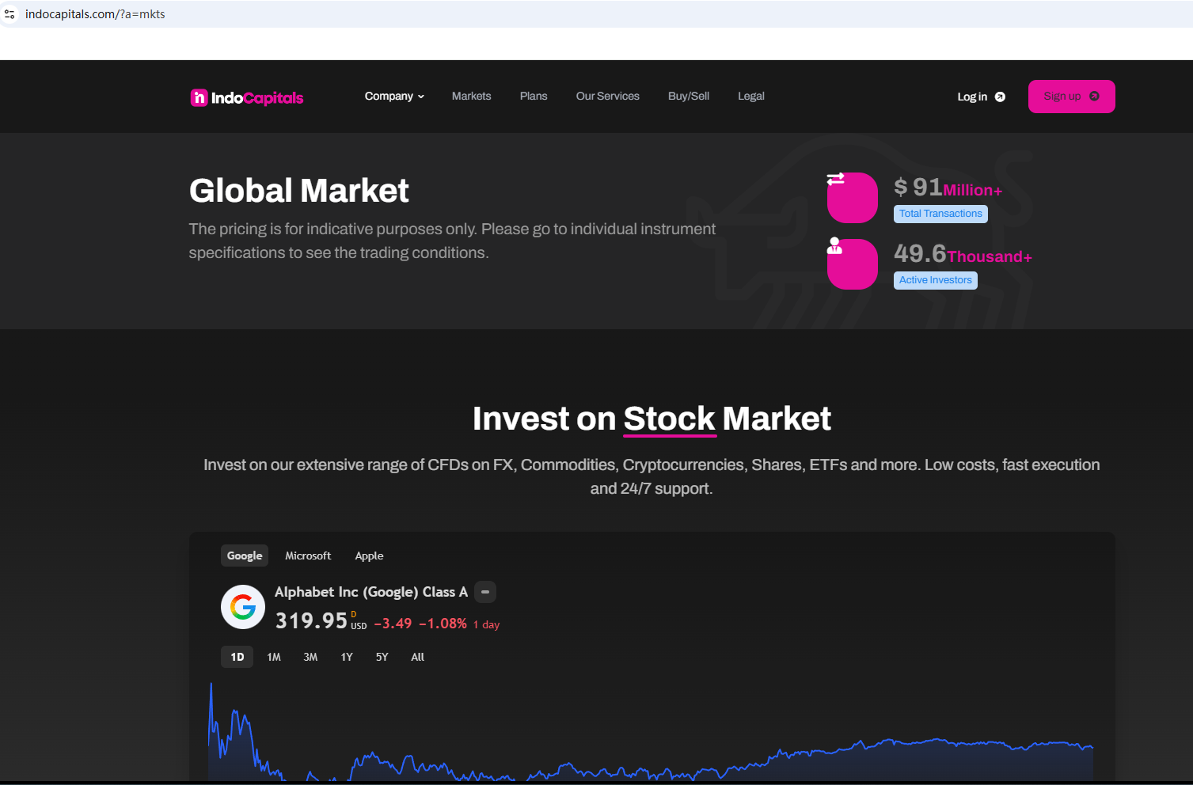Open the Legal page link

[751, 97]
